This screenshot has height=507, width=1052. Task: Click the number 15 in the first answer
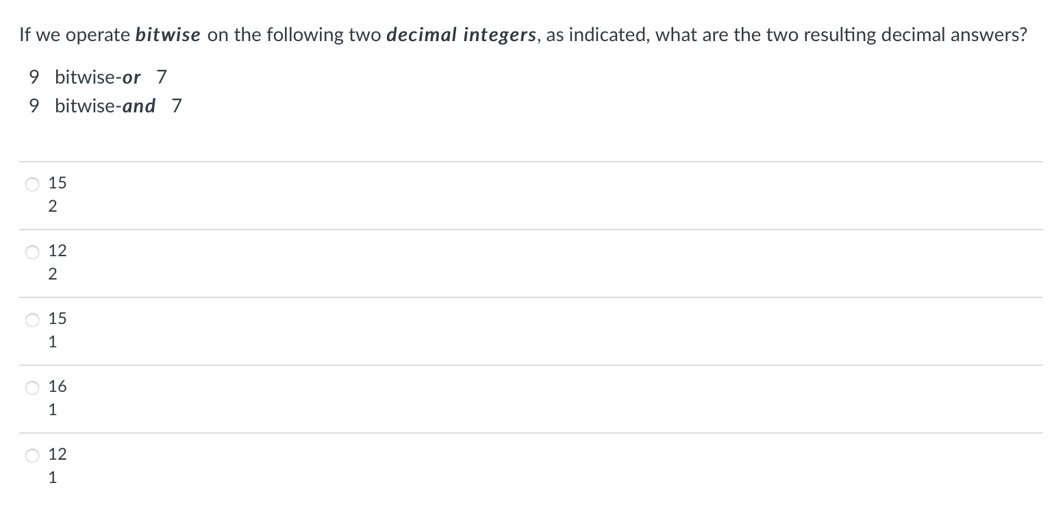click(56, 184)
